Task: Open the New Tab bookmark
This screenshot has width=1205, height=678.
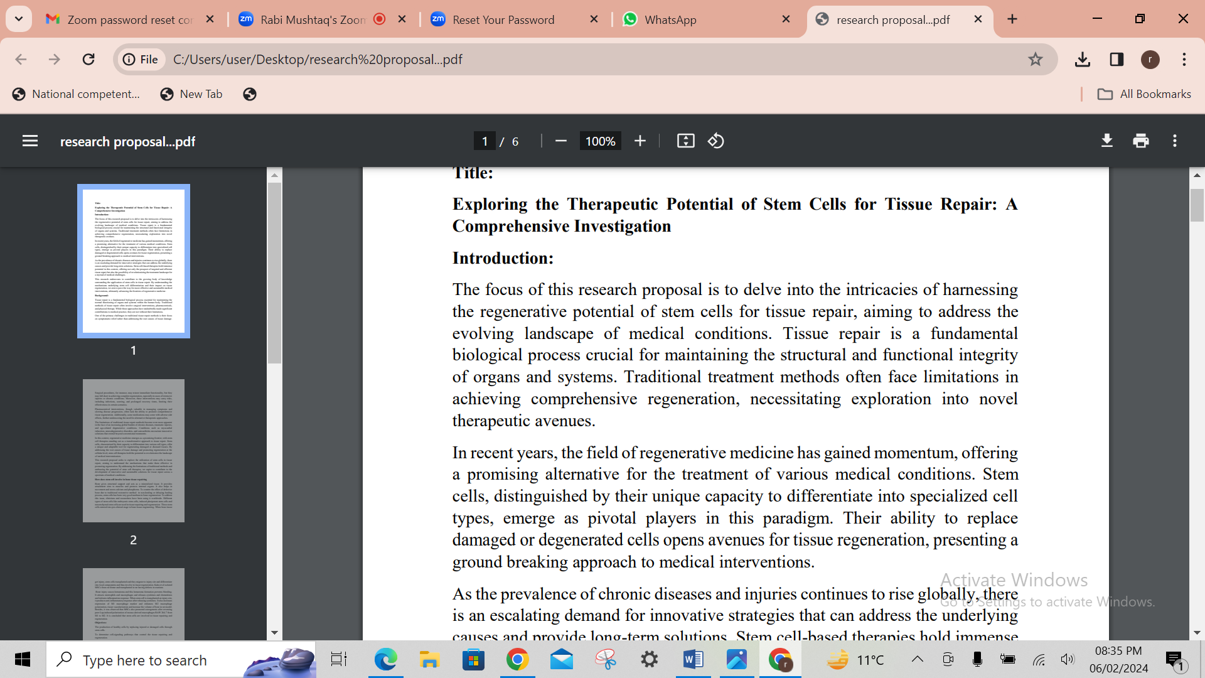Action: pyautogui.click(x=191, y=94)
